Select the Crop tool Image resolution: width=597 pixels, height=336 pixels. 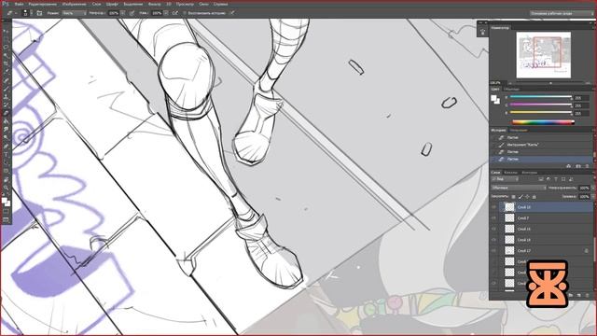tap(7, 63)
